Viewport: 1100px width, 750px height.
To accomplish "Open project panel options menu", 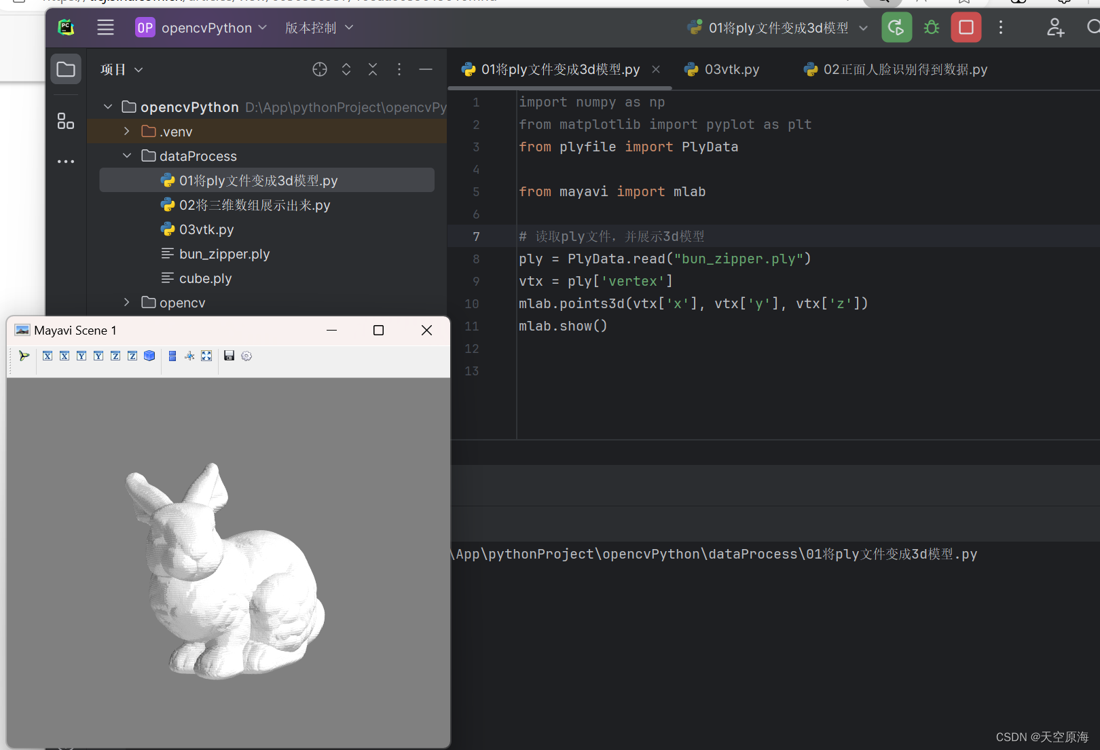I will click(399, 69).
